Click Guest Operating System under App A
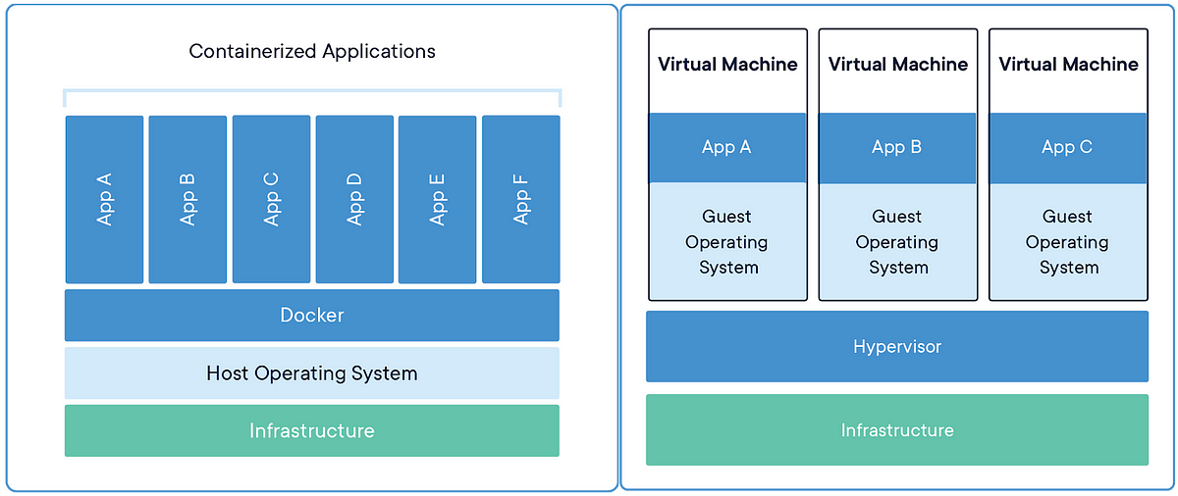Image resolution: width=1178 pixels, height=496 pixels. click(x=727, y=241)
